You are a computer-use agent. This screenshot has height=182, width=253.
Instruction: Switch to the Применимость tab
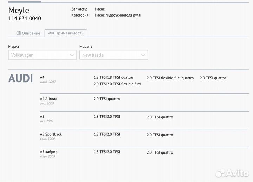click(66, 33)
